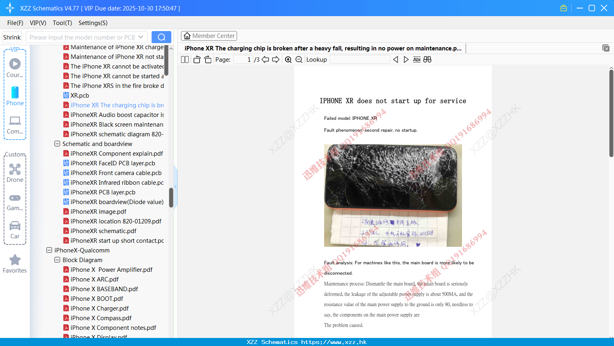This screenshot has height=346, width=614.
Task: Select the open document tab title
Action: click(x=323, y=48)
